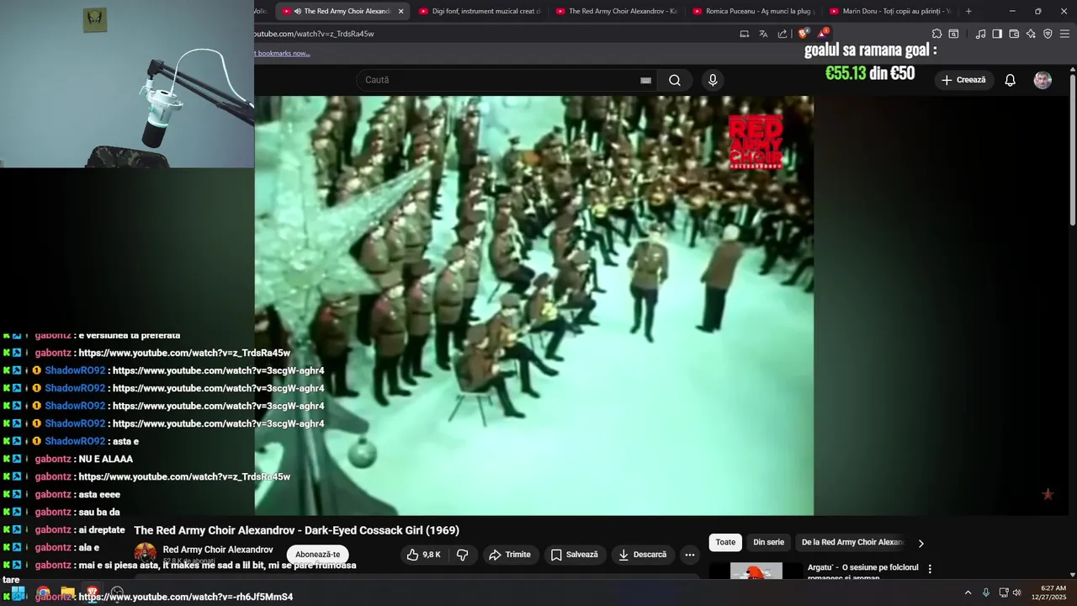Viewport: 1077px width, 606px height.
Task: Open the YouTube account avatar menu
Action: pyautogui.click(x=1043, y=80)
